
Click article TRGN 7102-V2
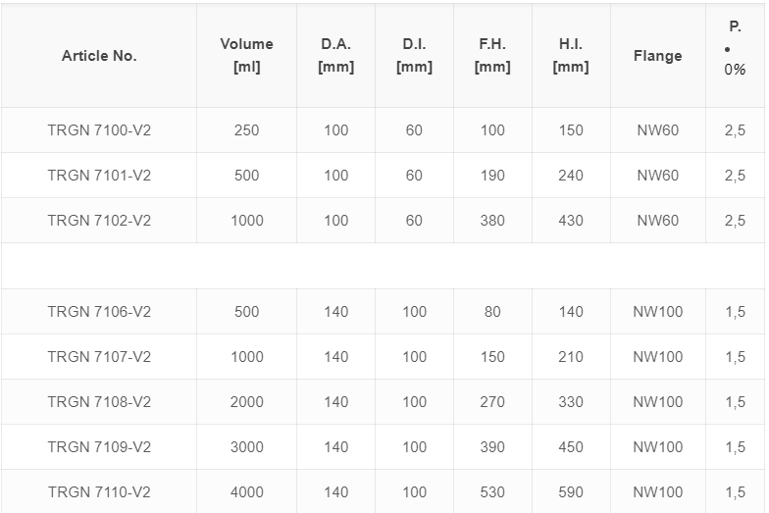(99, 221)
